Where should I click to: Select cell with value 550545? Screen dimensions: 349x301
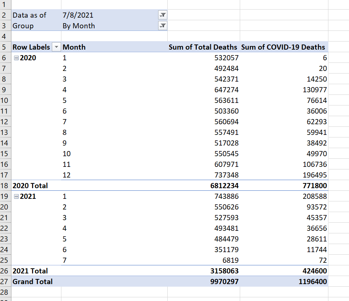204,154
